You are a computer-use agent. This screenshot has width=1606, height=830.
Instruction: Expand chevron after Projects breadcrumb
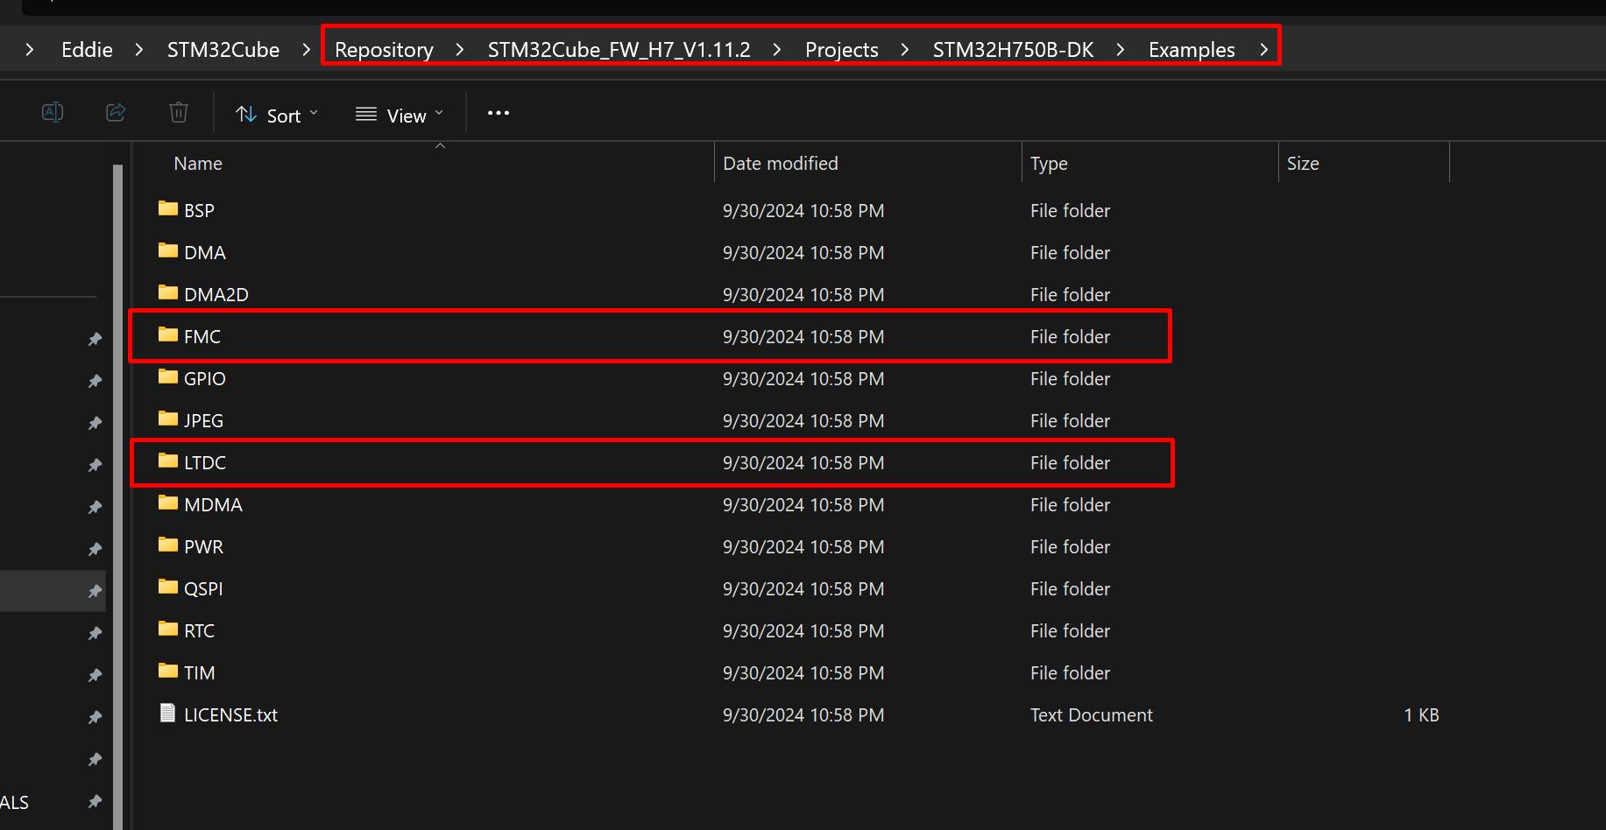(905, 50)
